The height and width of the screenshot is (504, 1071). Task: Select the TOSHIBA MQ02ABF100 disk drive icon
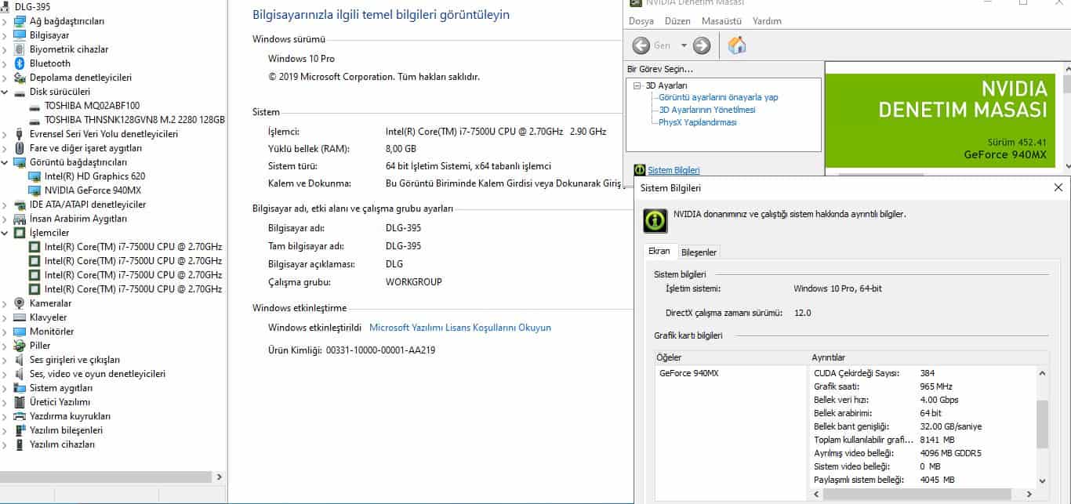[34, 106]
